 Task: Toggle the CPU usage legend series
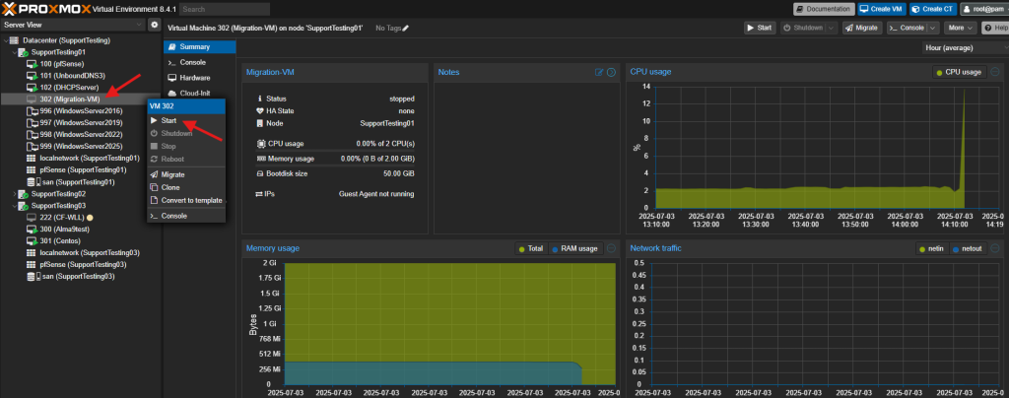(x=960, y=72)
